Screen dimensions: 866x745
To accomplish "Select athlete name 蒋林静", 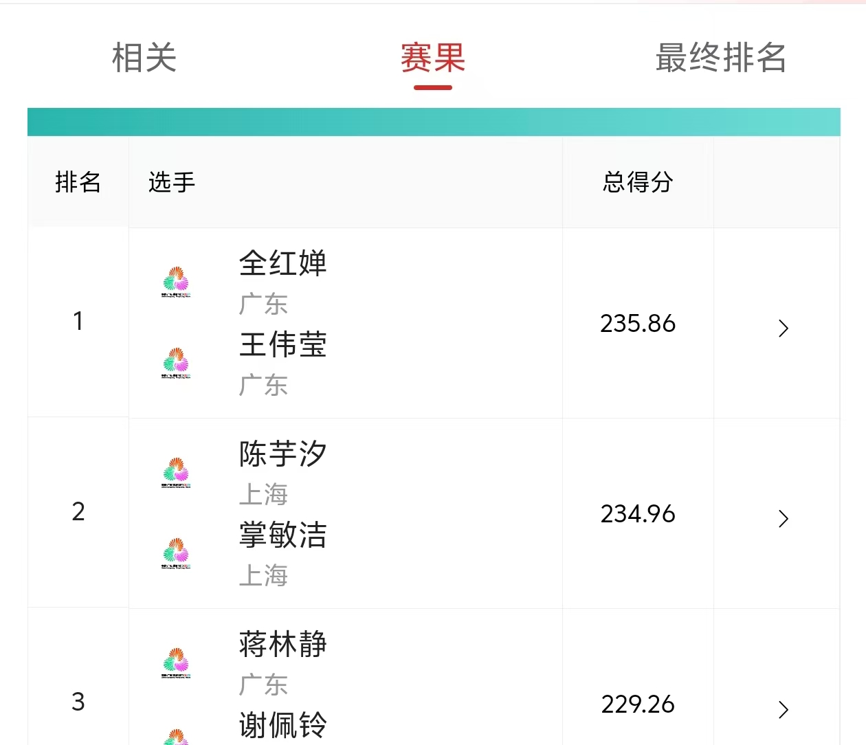I will tap(282, 644).
